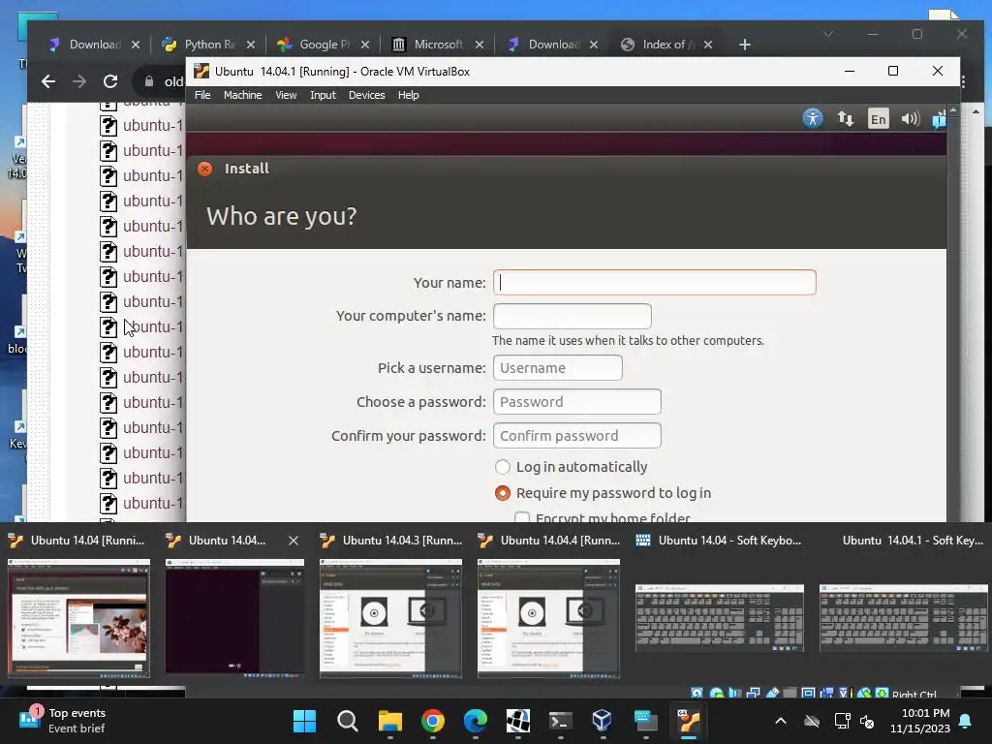Click the Confirm password field

pyautogui.click(x=577, y=436)
